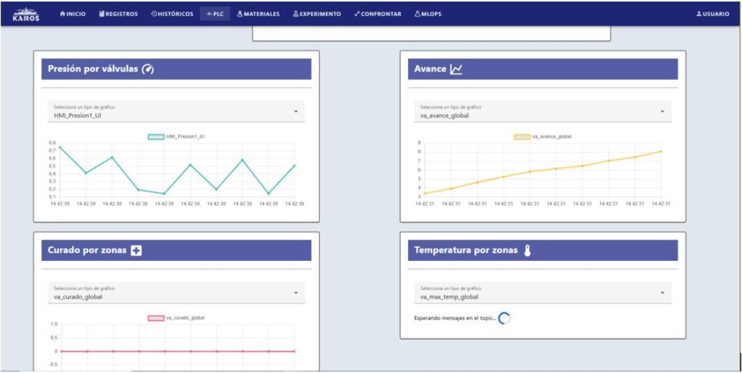Viewport: 742px width, 373px height.
Task: Toggle va_curado_global legend series
Action: [176, 318]
